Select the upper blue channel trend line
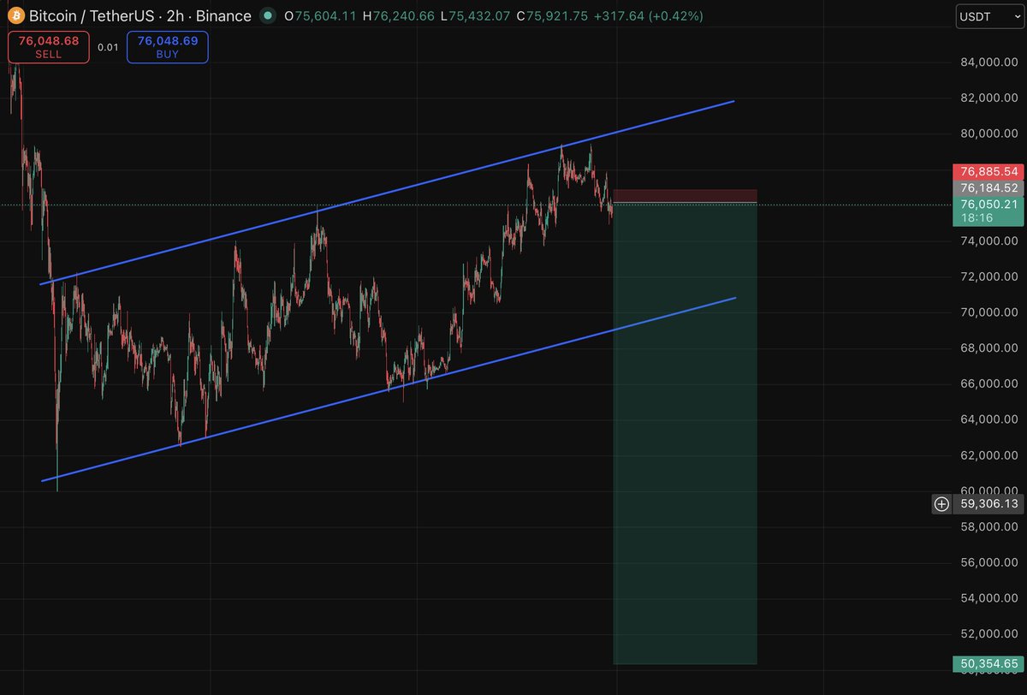This screenshot has width=1027, height=695. click(385, 193)
